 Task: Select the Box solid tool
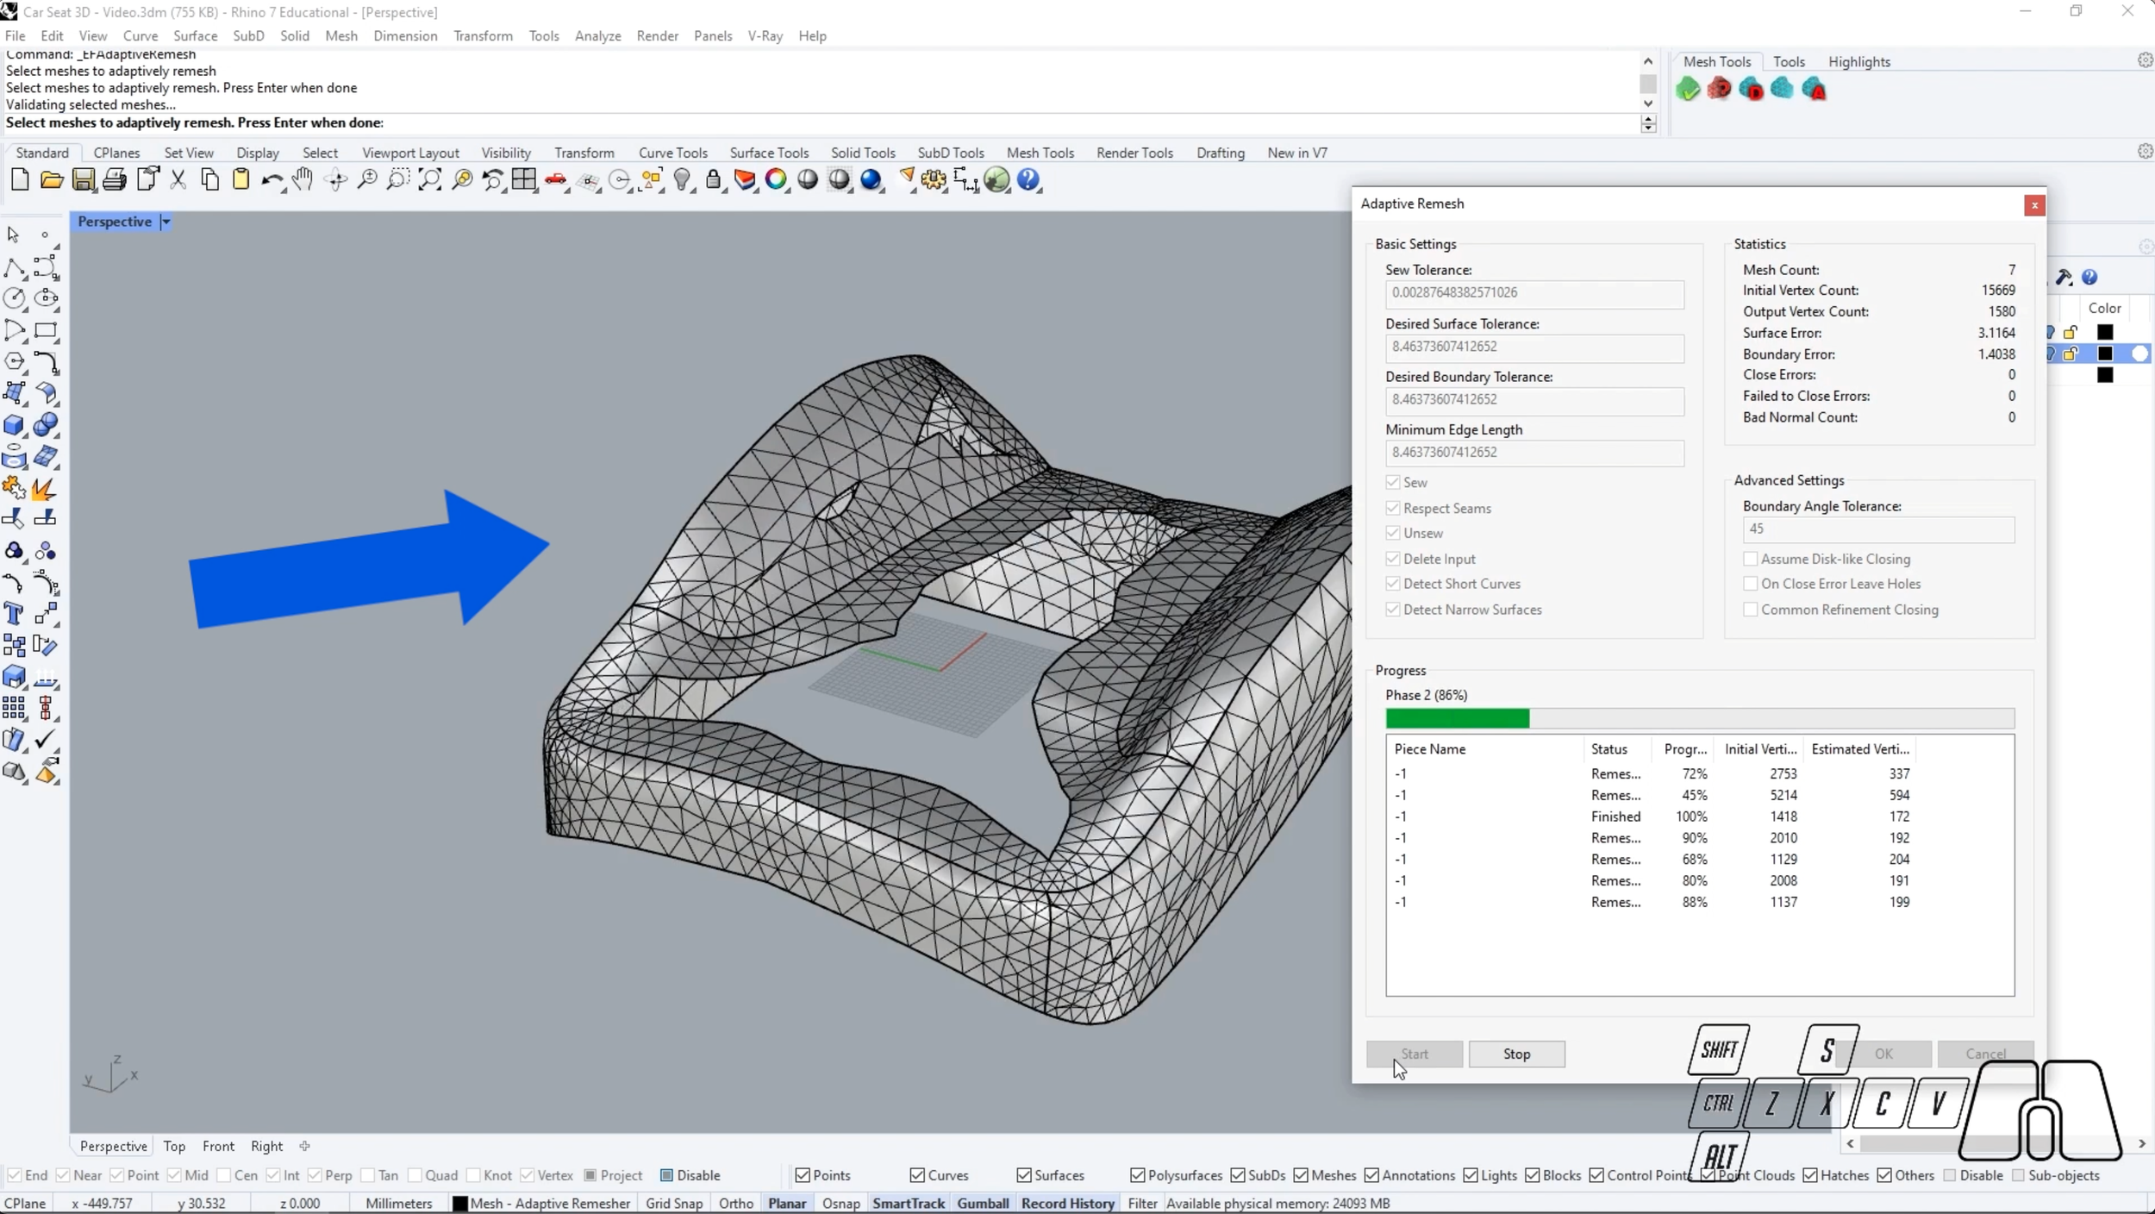click(15, 425)
